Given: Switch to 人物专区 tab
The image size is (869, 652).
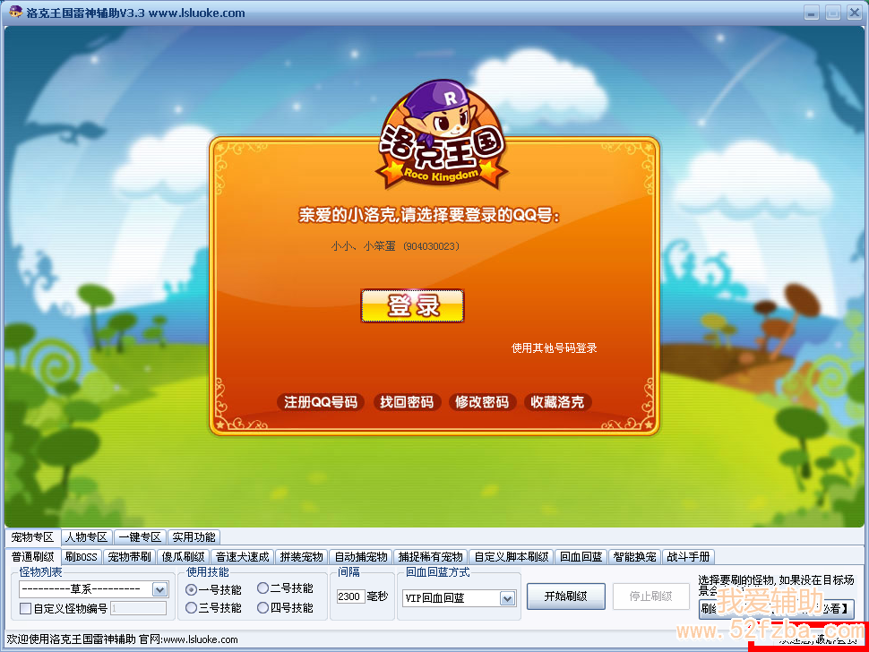Looking at the screenshot, I should pos(87,537).
